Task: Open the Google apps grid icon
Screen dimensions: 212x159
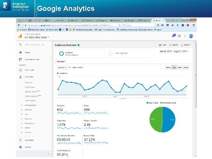Action: pos(179,36)
